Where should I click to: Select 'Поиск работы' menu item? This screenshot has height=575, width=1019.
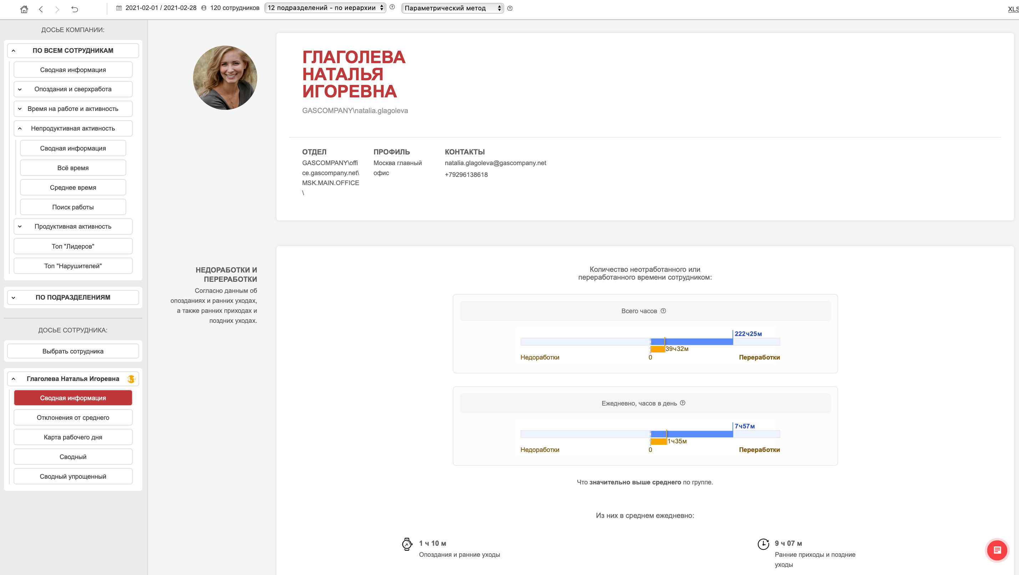(73, 207)
